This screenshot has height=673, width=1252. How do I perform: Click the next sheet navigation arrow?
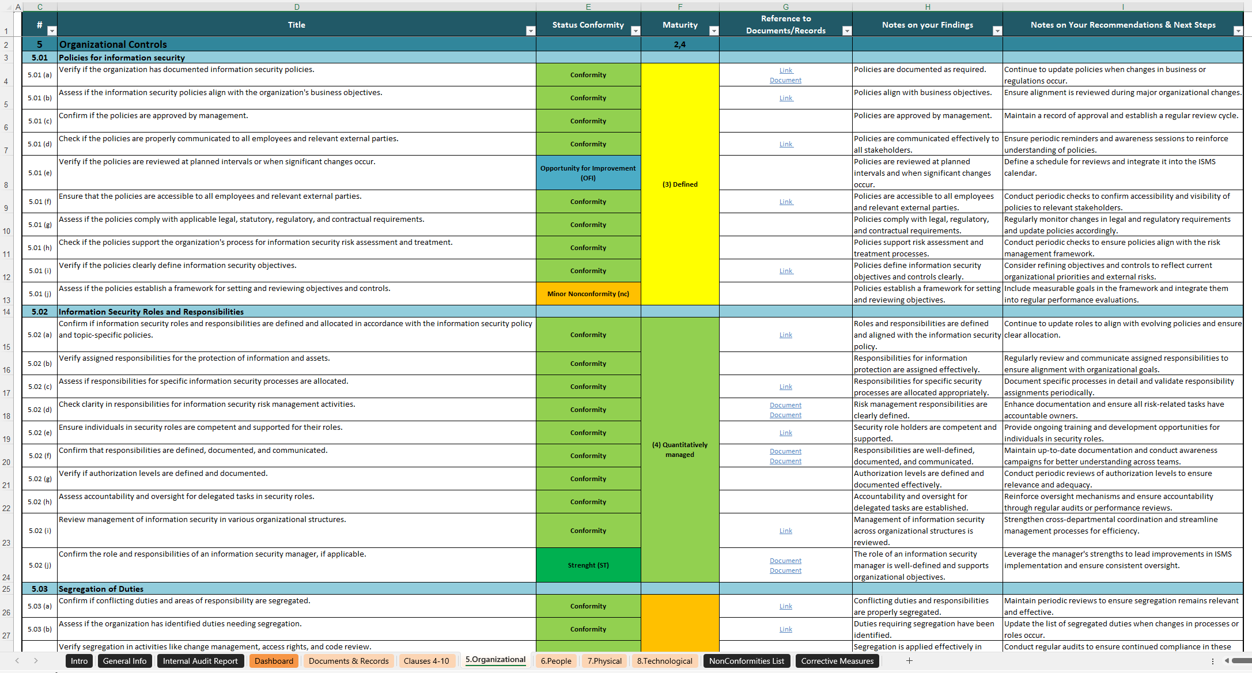coord(35,661)
